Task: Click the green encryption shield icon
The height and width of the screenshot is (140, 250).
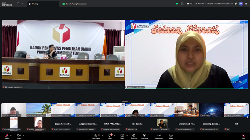Action: point(177,4)
